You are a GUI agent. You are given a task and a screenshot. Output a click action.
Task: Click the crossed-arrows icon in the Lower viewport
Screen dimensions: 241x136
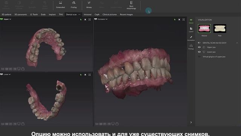pos(85,75)
